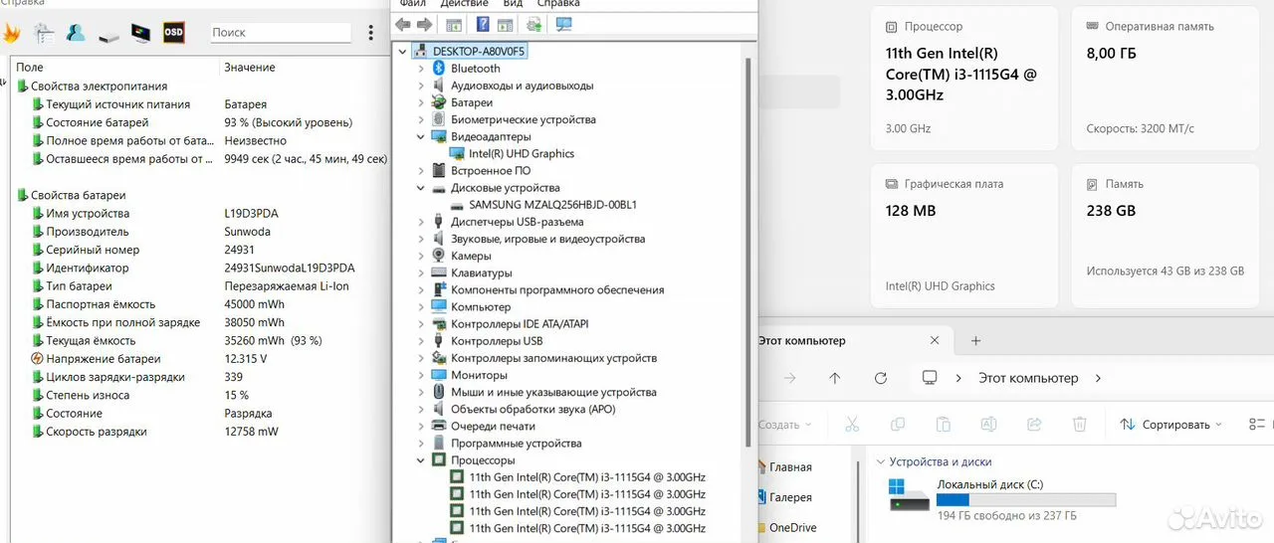This screenshot has height=543, width=1274.
Task: Click the Forward arrow in Device Manager toolbar
Action: pyautogui.click(x=425, y=24)
